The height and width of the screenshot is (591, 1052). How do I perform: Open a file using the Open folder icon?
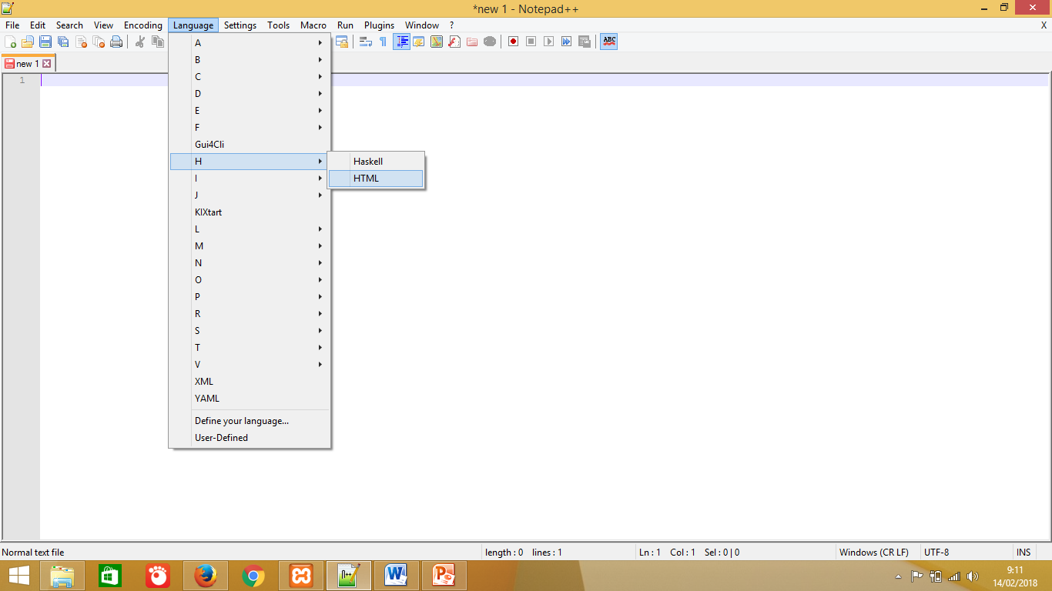(x=28, y=42)
